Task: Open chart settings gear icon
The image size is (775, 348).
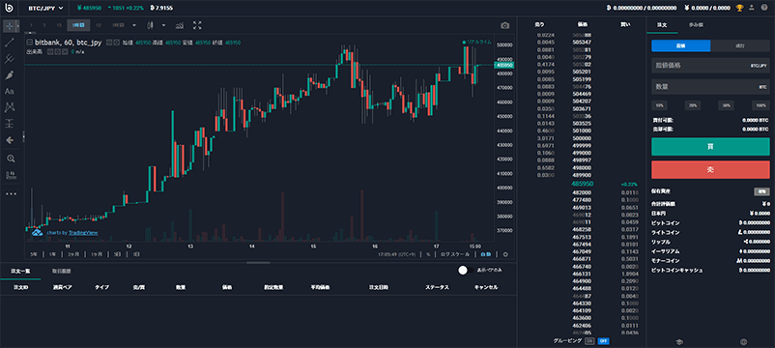Action: coord(505,254)
